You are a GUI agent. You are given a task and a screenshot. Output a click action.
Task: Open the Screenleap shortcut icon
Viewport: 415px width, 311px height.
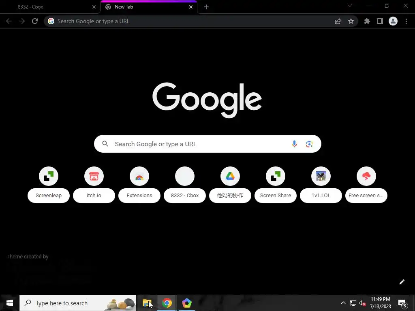(49, 176)
